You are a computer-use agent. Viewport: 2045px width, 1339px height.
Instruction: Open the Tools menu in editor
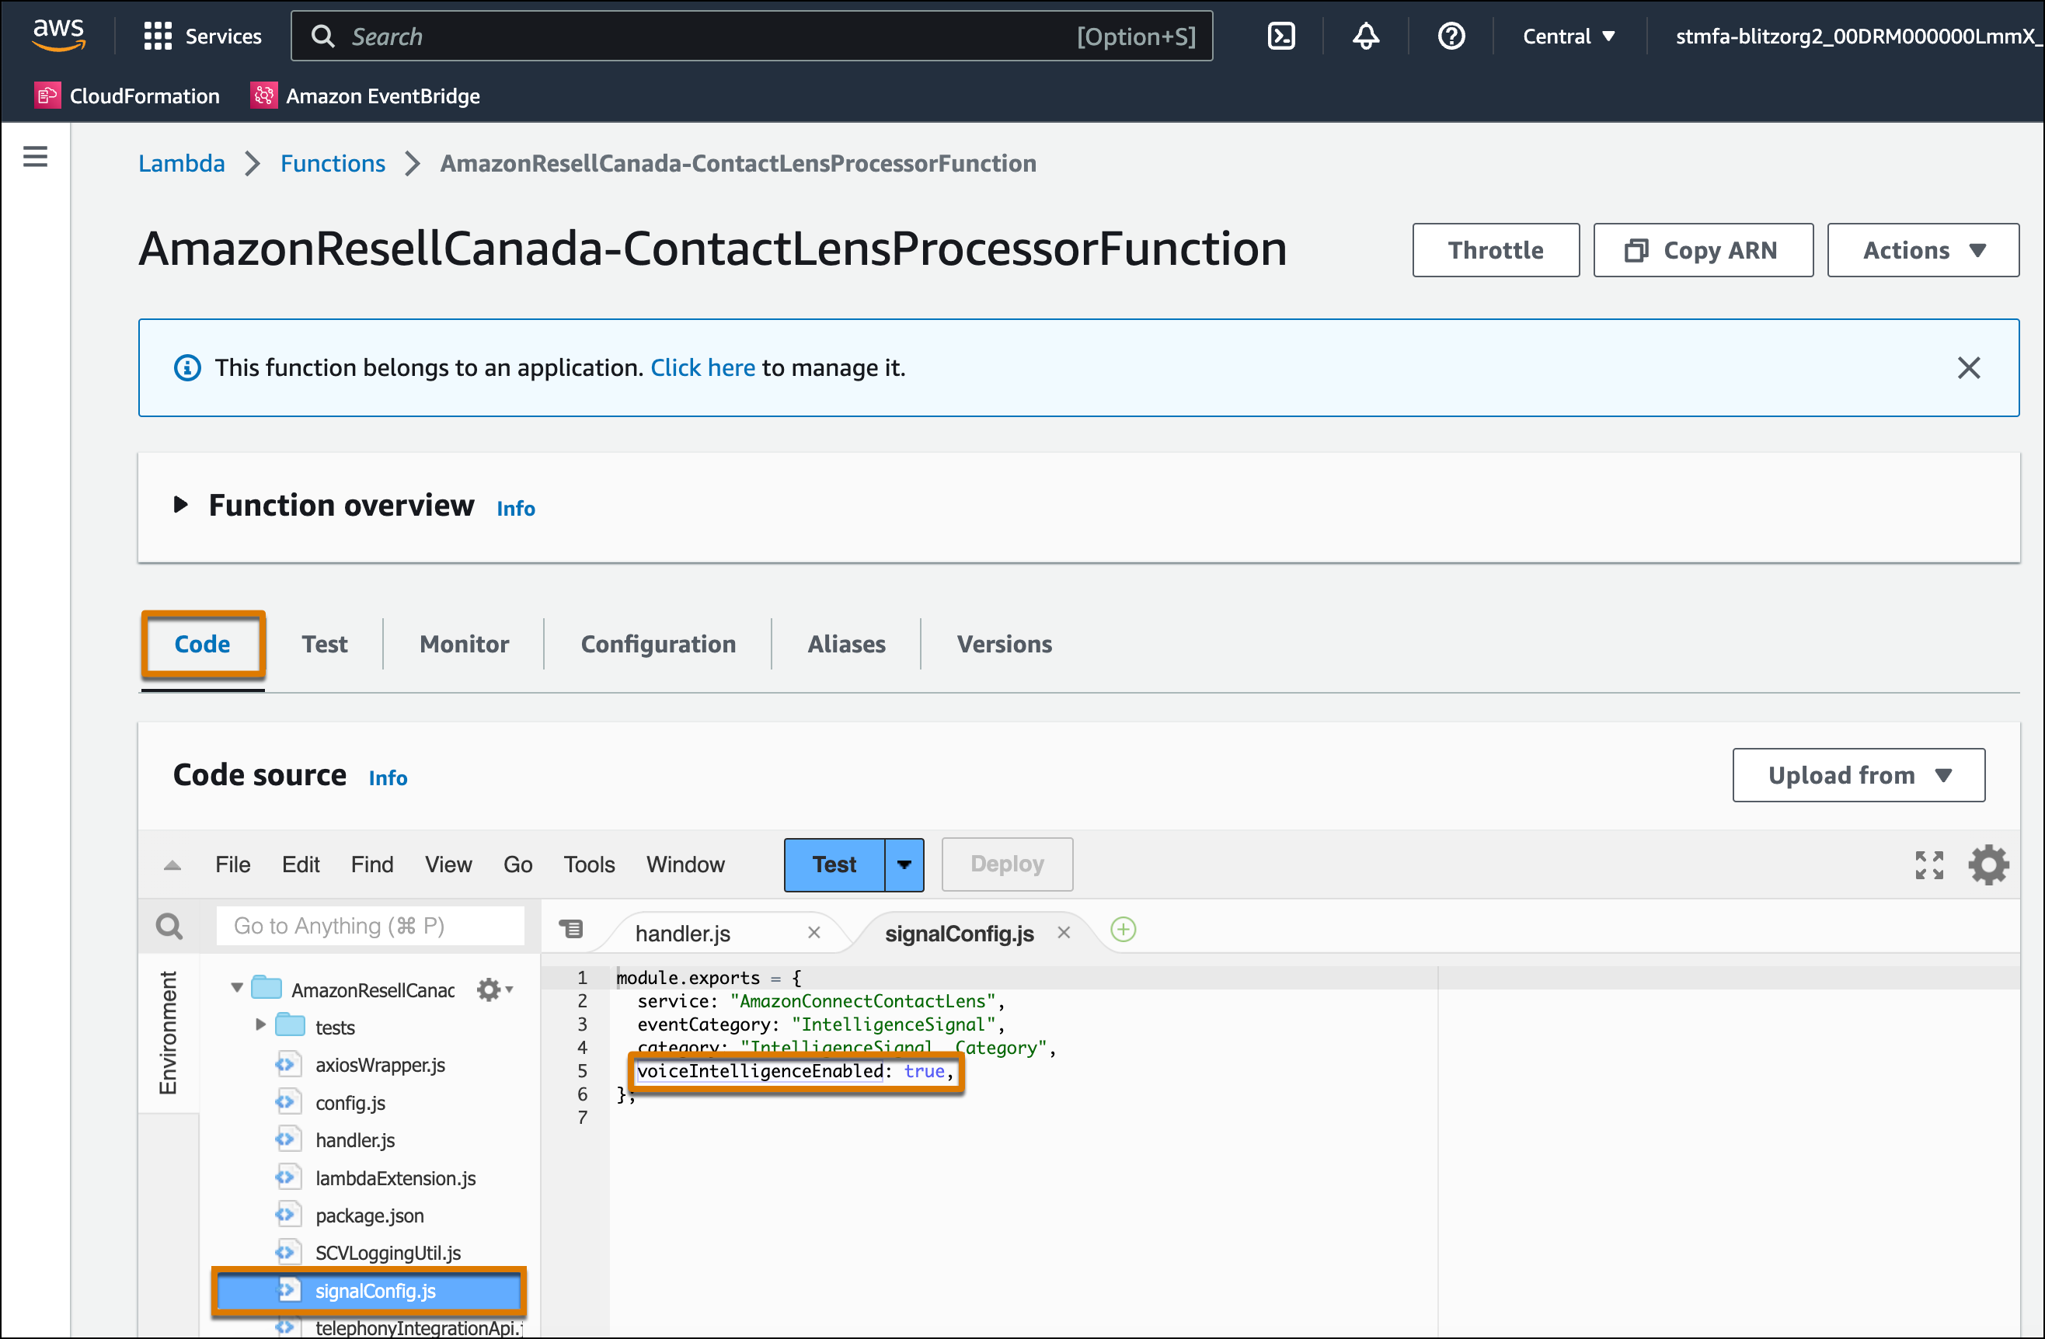pyautogui.click(x=589, y=864)
